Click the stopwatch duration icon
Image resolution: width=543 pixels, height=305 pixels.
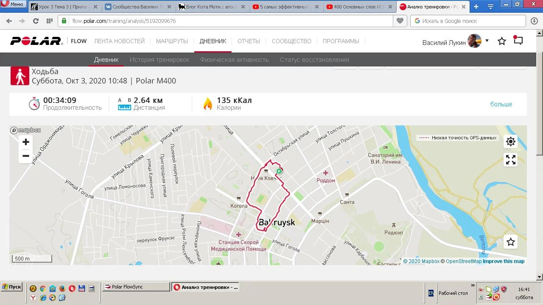coord(34,104)
